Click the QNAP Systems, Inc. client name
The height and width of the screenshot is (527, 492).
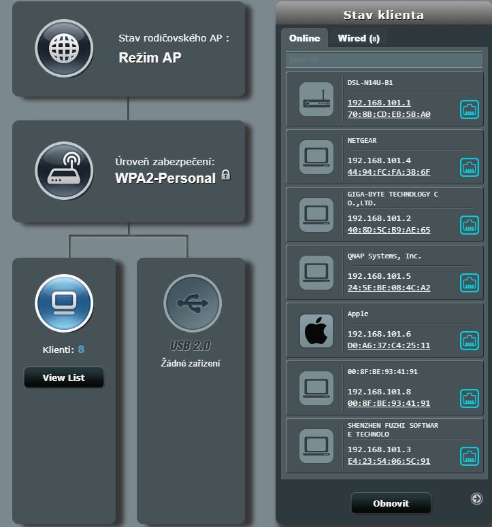click(x=384, y=256)
